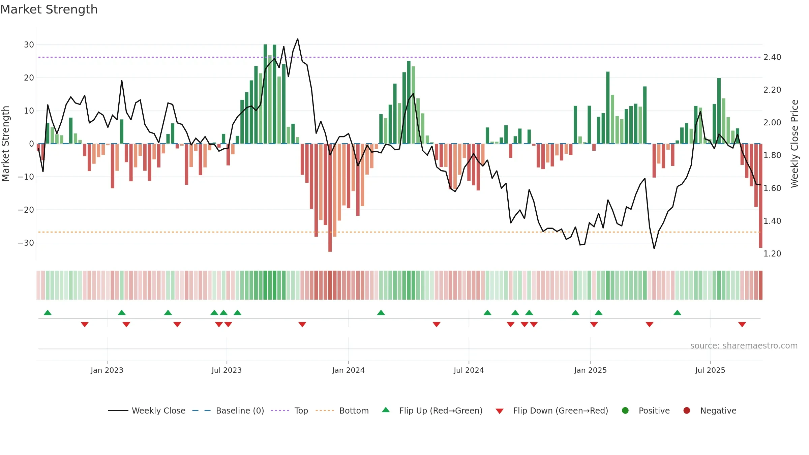Click the 2.40 price tick on right axis
The height and width of the screenshot is (455, 809).
(x=772, y=57)
